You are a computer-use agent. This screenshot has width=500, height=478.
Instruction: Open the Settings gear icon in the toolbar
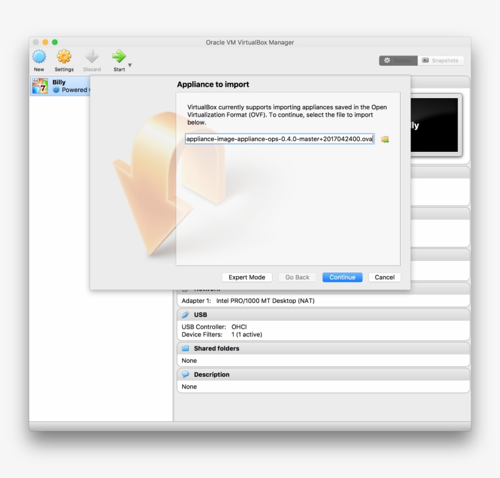coord(64,58)
